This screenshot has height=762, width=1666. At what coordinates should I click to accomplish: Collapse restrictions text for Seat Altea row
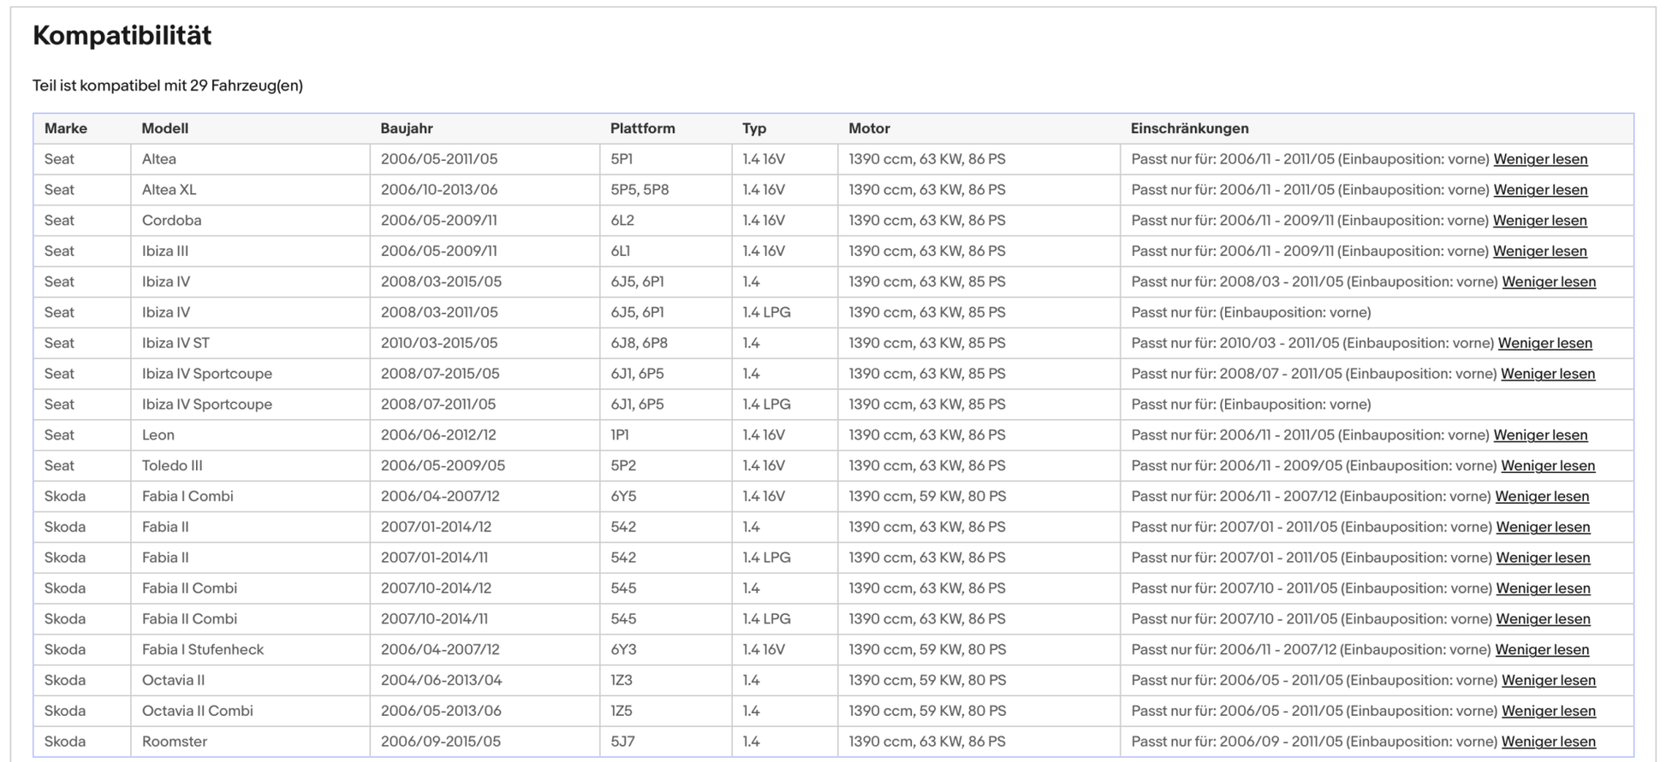(1539, 159)
